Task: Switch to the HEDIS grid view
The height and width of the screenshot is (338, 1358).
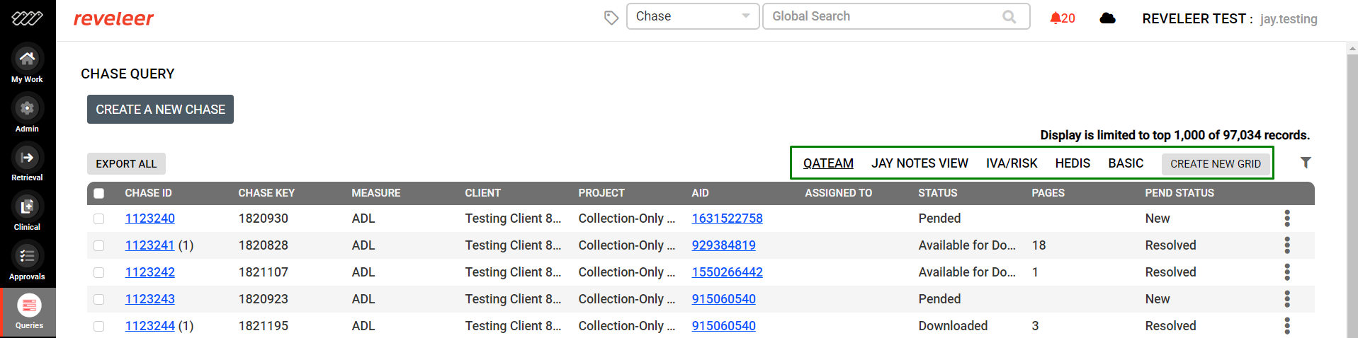Action: (1073, 163)
